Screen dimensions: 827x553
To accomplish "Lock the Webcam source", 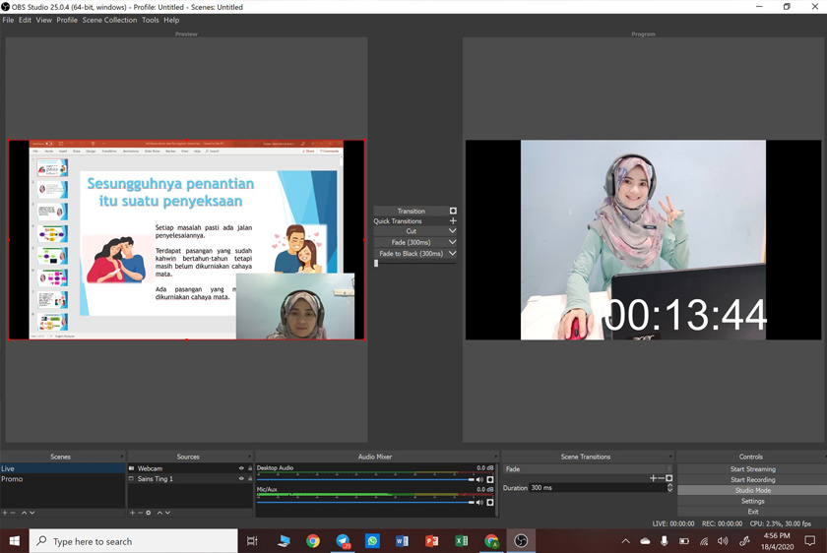I will tap(250, 468).
